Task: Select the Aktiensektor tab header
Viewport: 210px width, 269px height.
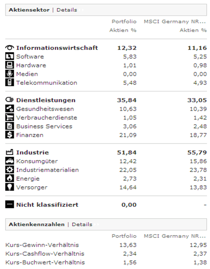Action: pyautogui.click(x=29, y=10)
